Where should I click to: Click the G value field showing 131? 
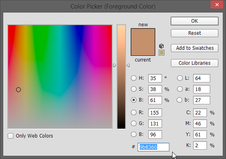155,123
